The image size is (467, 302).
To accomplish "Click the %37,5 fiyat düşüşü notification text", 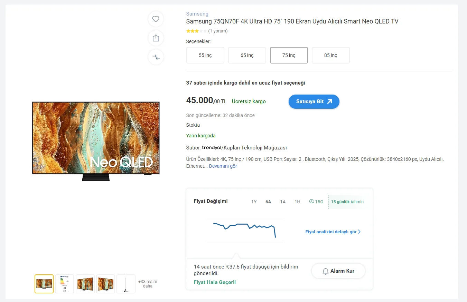I will click(x=246, y=270).
